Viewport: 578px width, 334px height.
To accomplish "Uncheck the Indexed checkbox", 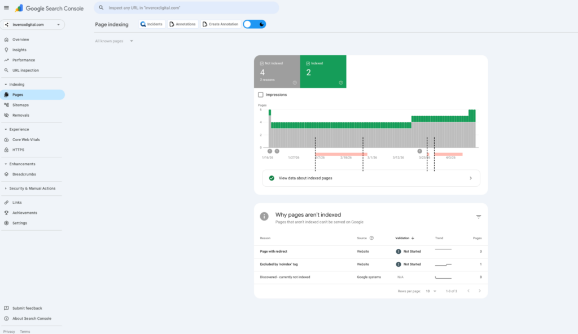I will pyautogui.click(x=308, y=63).
